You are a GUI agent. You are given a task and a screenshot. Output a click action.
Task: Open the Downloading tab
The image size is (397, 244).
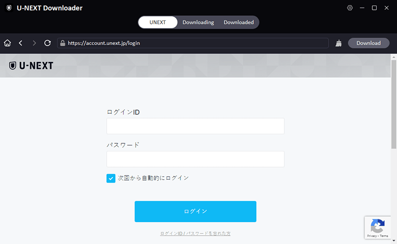click(x=198, y=22)
